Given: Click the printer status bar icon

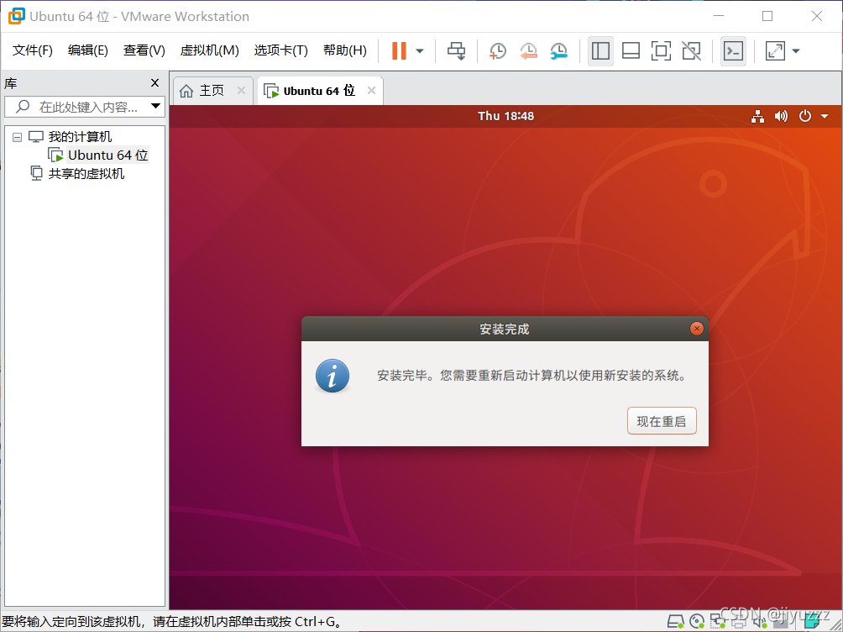Looking at the screenshot, I should tap(739, 624).
